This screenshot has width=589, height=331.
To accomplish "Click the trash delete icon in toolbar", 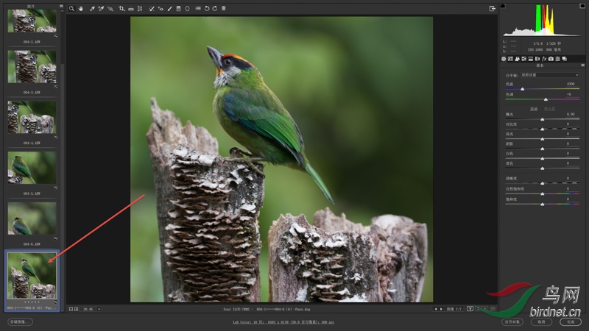I will click(223, 8).
